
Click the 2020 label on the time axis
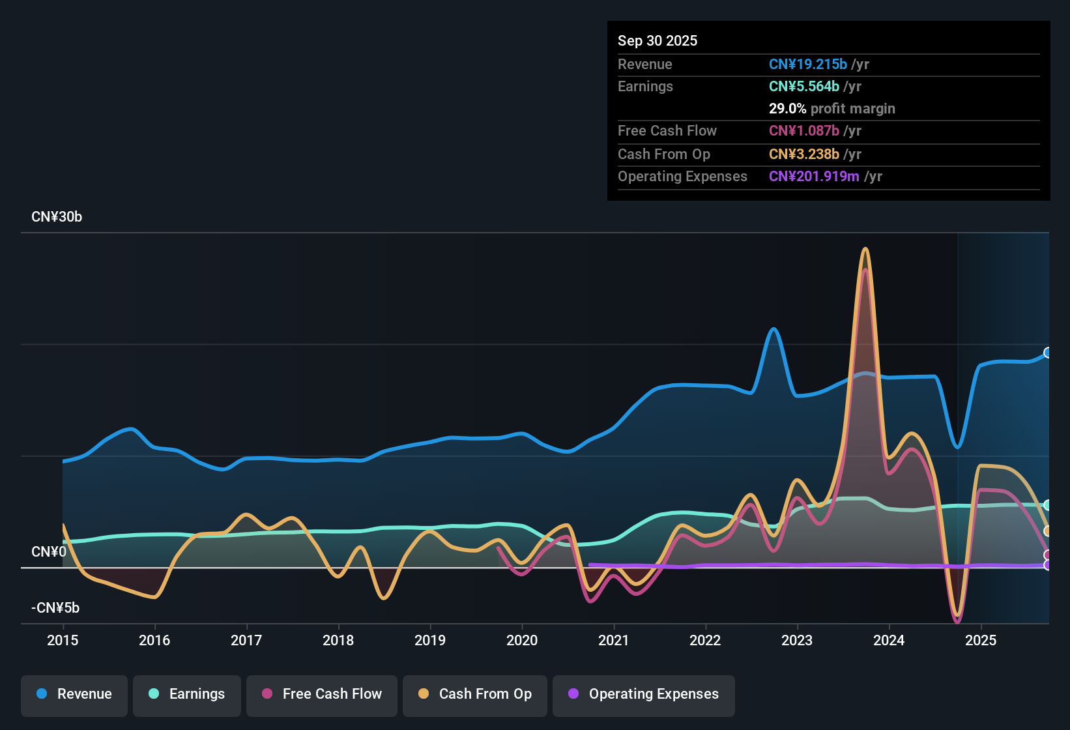coord(522,641)
